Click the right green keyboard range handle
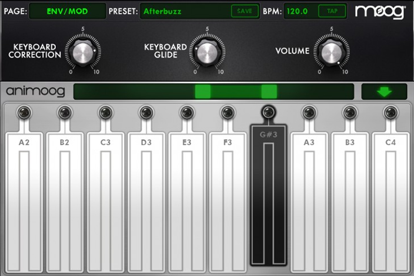This screenshot has width=414, height=276. tap(269, 92)
